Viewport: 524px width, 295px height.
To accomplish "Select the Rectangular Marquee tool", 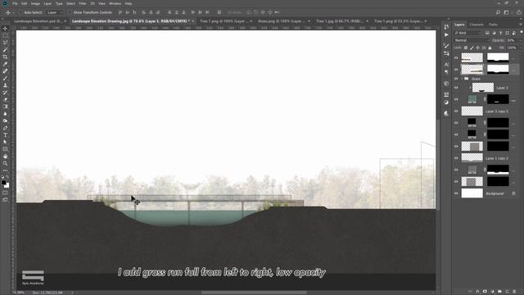I will coord(5,35).
